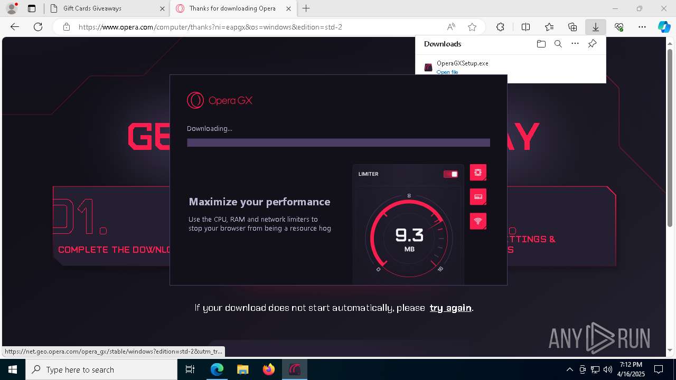Toggle split screen view
The image size is (676, 380).
tap(525, 27)
